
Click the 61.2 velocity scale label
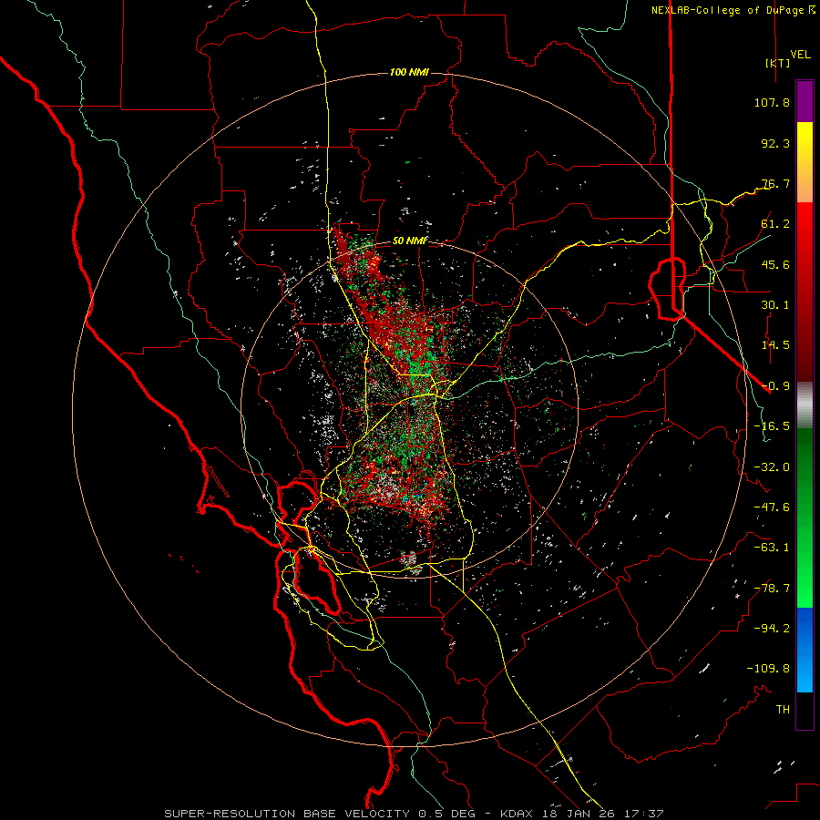pyautogui.click(x=775, y=224)
